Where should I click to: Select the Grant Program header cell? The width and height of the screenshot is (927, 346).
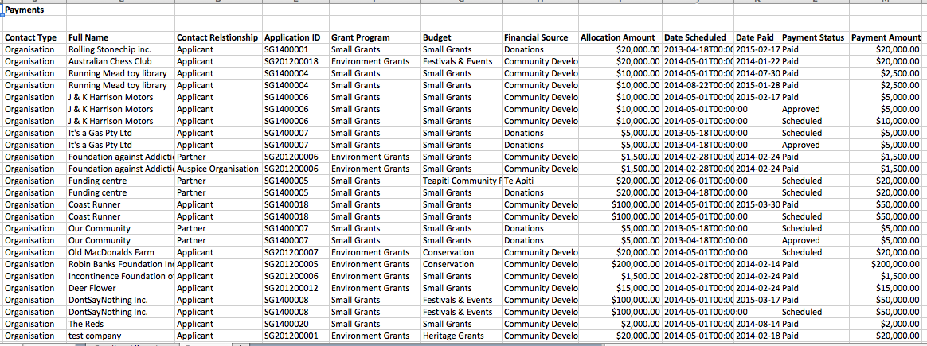point(361,37)
